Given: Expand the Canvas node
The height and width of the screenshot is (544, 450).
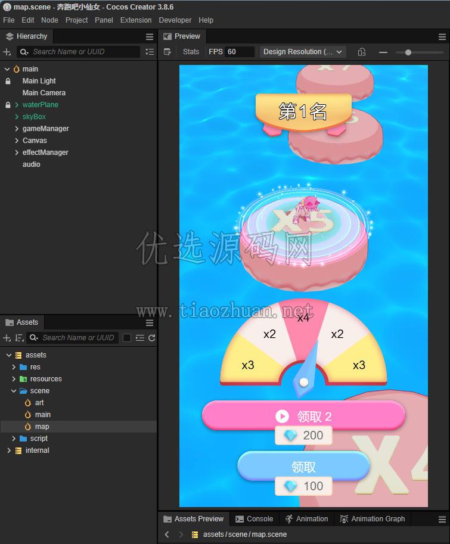Looking at the screenshot, I should point(17,141).
